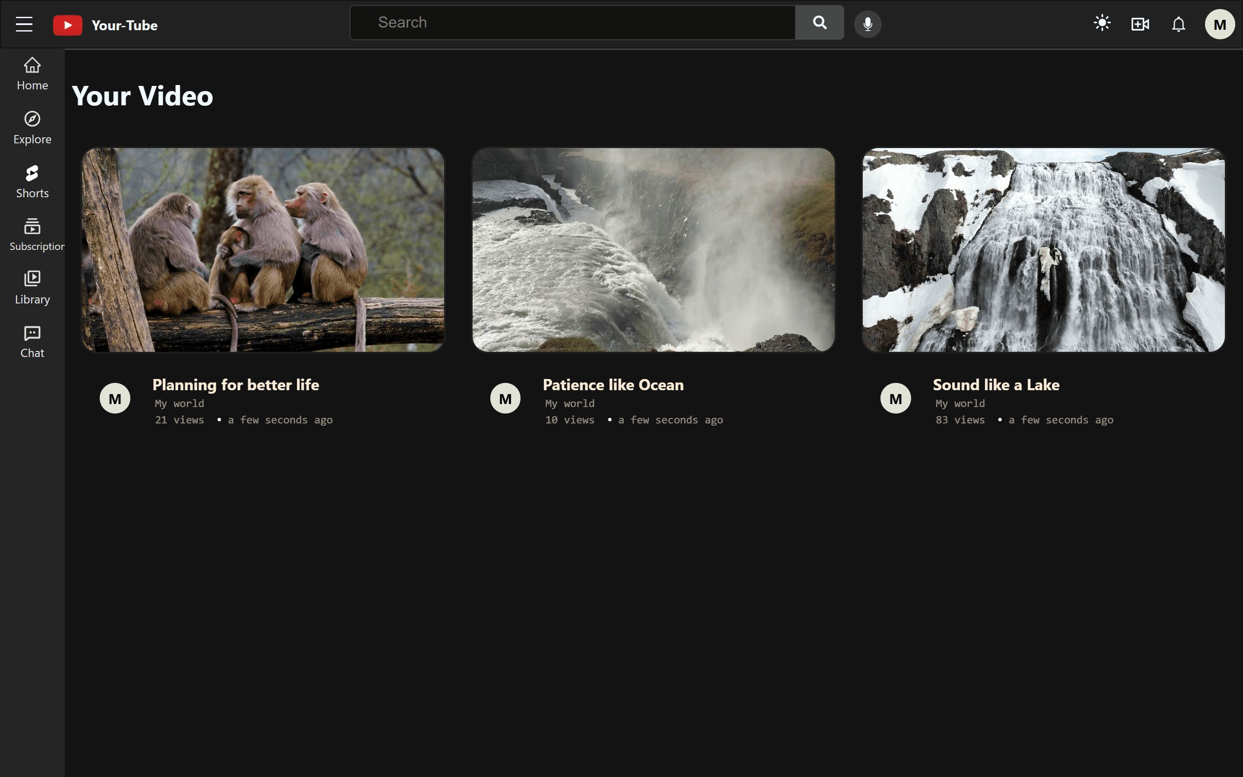1243x777 pixels.
Task: Toggle light theme with the sun icon
Action: [x=1102, y=23]
